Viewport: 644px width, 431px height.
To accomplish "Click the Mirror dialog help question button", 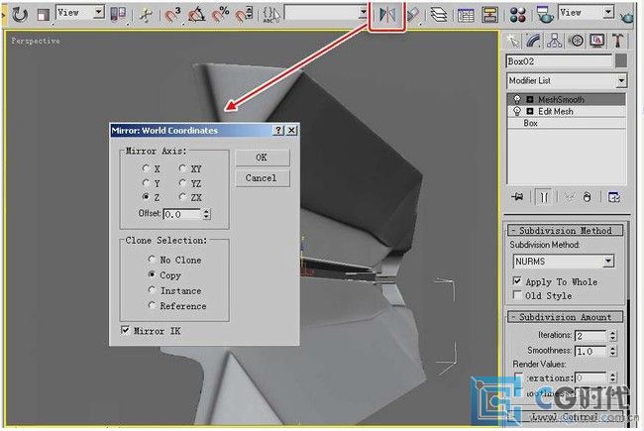I will tap(278, 130).
